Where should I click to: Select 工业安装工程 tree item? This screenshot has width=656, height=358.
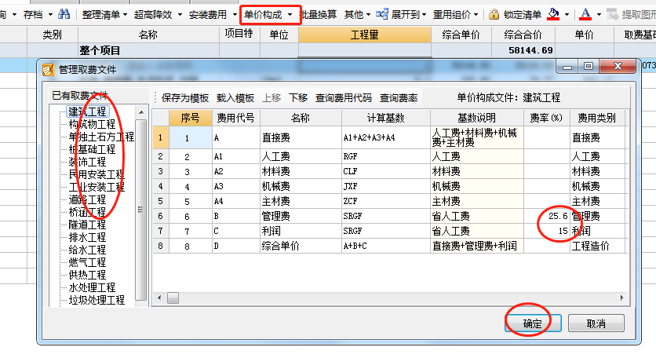click(x=97, y=187)
